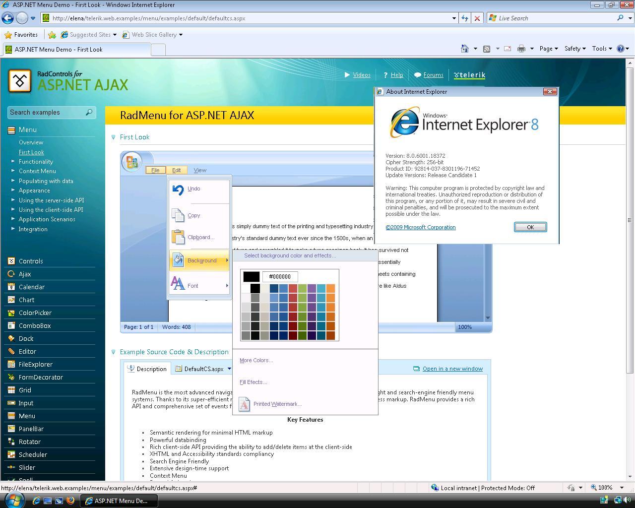635x508 pixels.
Task: Expand the Functionality tree node
Action: (13, 161)
